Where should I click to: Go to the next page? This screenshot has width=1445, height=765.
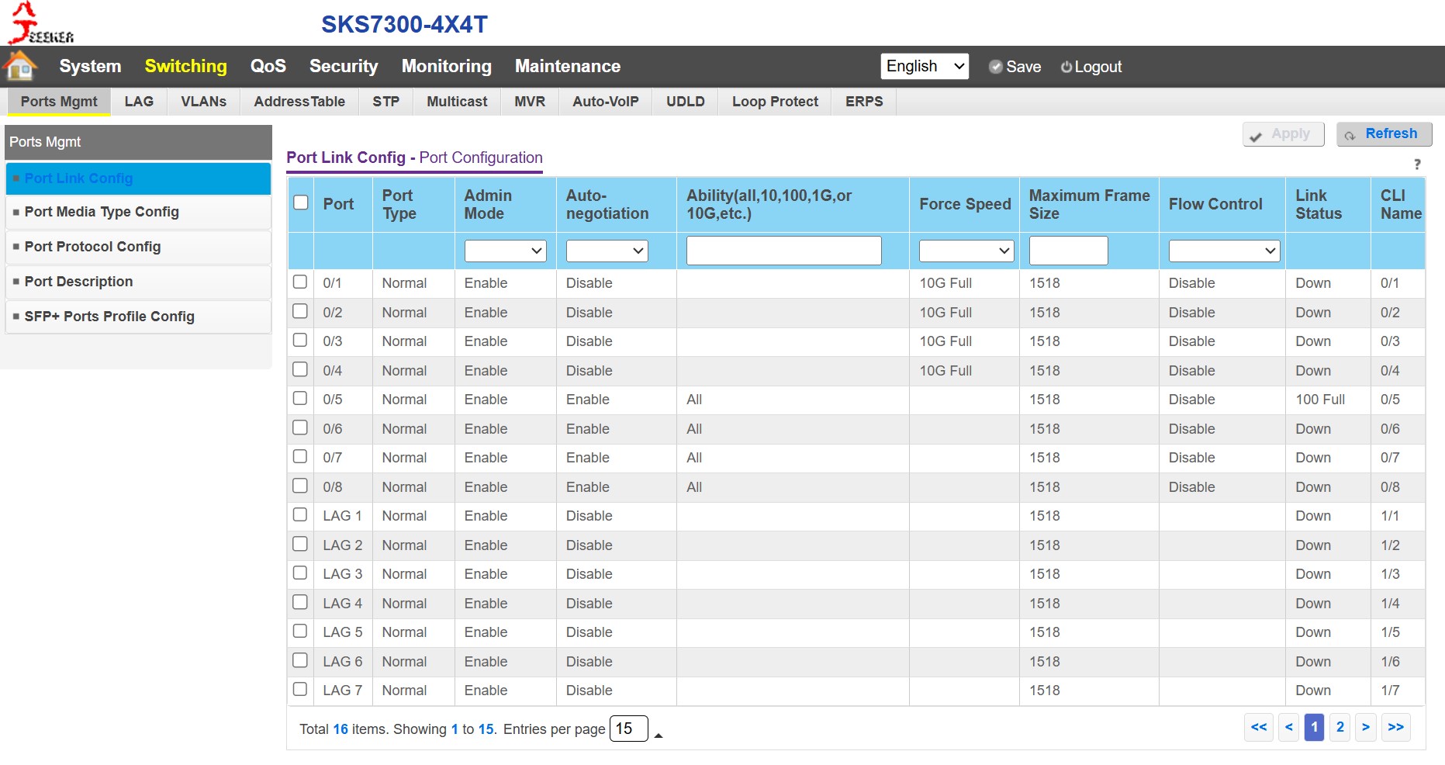click(1366, 727)
